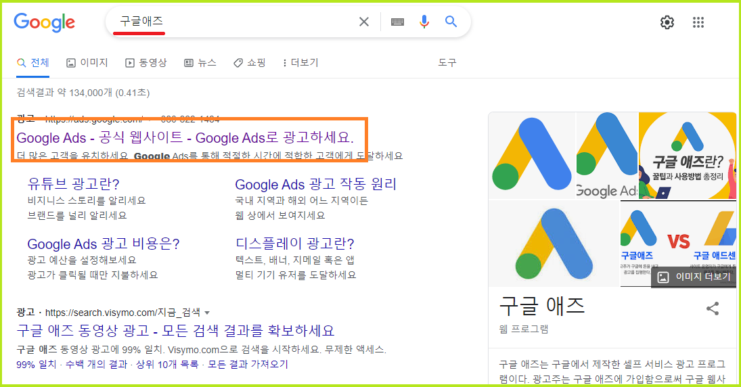Image resolution: width=741 pixels, height=387 pixels.
Task: Open the 구글 애즈란? 꿀팁 thumbnail
Action: (688, 156)
